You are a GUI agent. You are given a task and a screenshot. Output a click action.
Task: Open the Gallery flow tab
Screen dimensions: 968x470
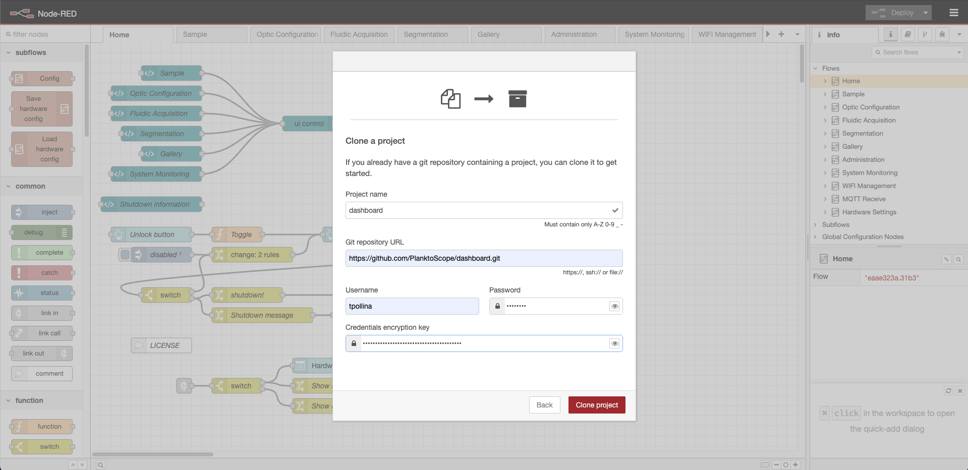click(x=506, y=34)
